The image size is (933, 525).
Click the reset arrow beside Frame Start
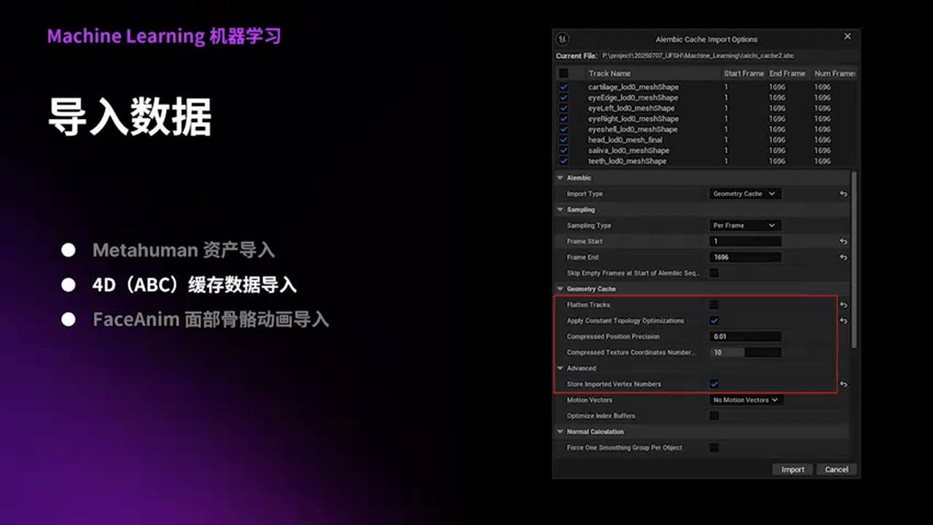coord(843,241)
